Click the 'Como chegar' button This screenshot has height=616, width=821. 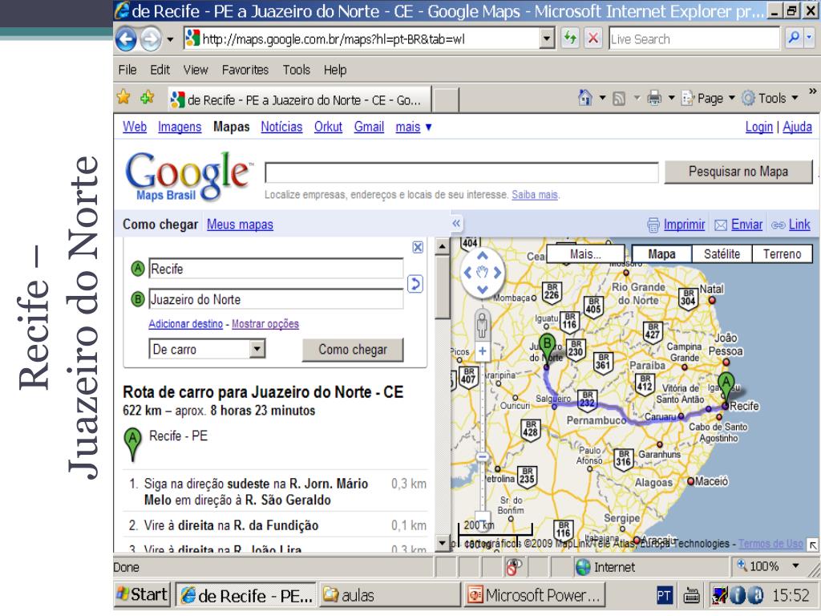(353, 350)
